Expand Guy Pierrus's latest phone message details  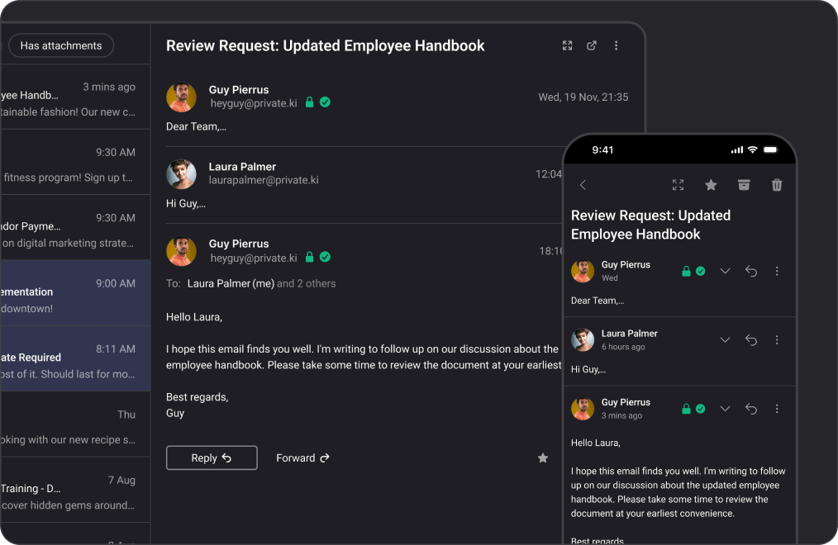[x=725, y=408]
